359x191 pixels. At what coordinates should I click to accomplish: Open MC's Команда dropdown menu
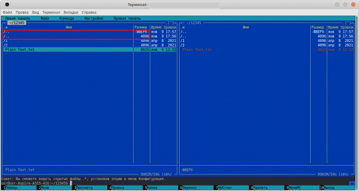(x=67, y=18)
